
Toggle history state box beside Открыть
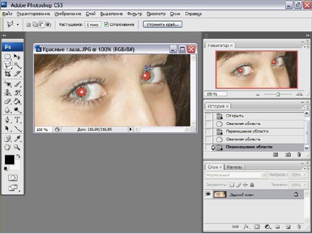[208, 116]
